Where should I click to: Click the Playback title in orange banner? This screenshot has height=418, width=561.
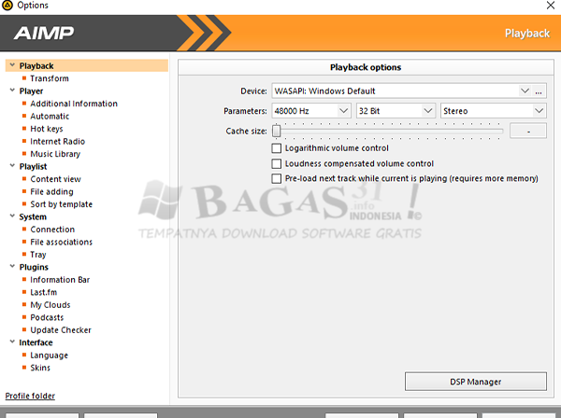527,34
